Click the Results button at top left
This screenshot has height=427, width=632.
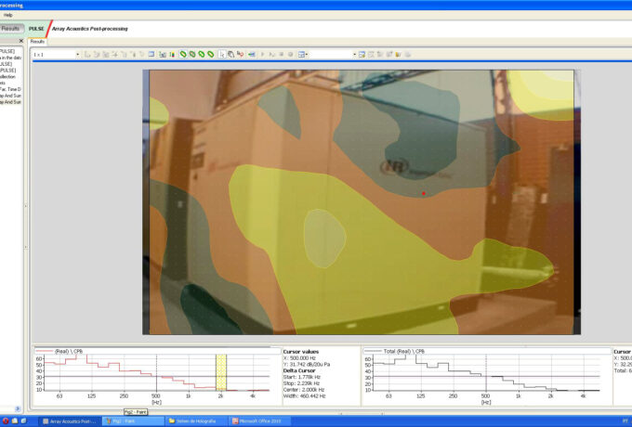tap(11, 29)
